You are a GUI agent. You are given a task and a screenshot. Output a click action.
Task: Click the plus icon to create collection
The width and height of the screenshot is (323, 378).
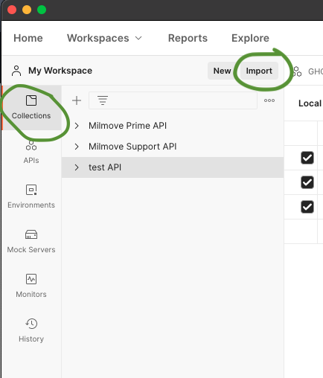tap(77, 100)
